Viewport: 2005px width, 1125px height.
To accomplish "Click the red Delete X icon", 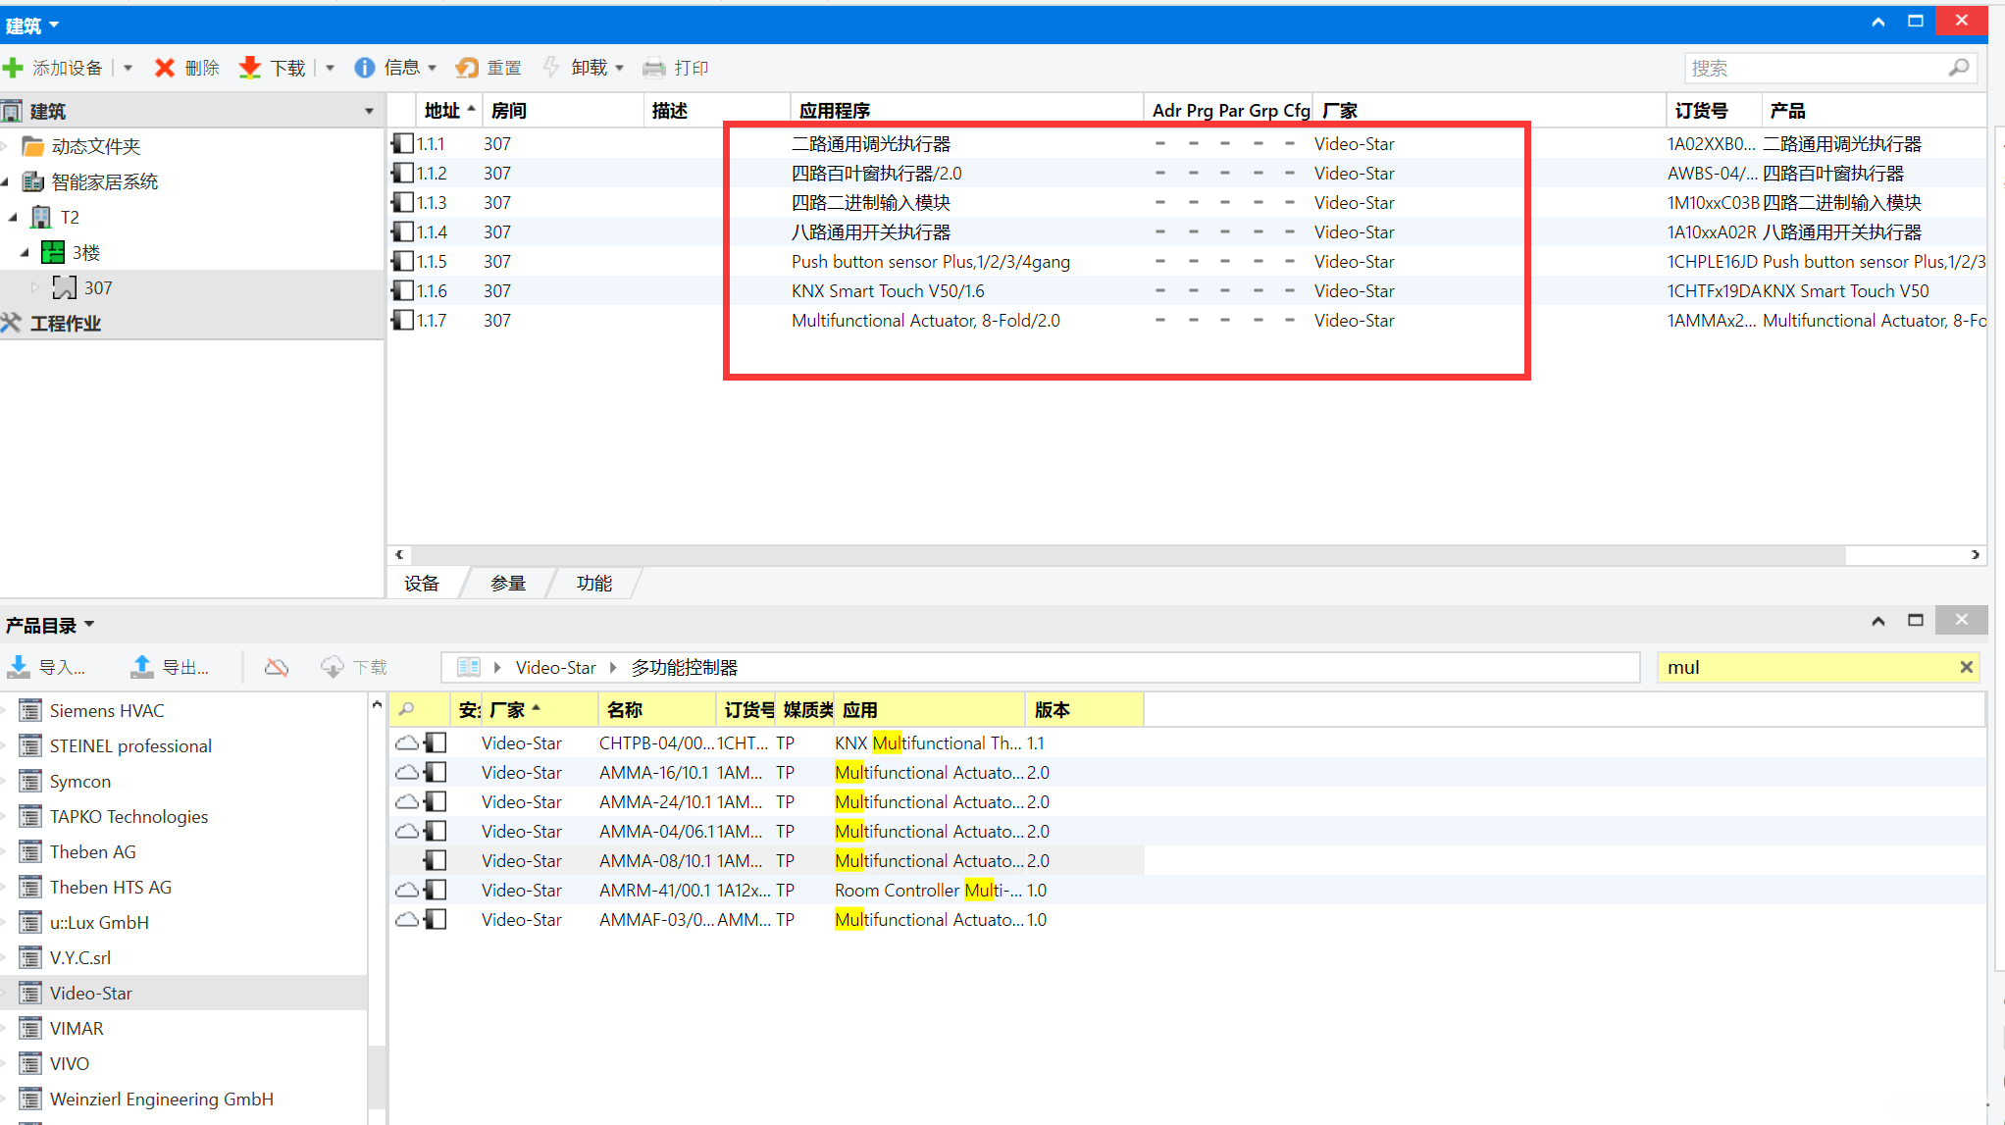I will [x=164, y=68].
